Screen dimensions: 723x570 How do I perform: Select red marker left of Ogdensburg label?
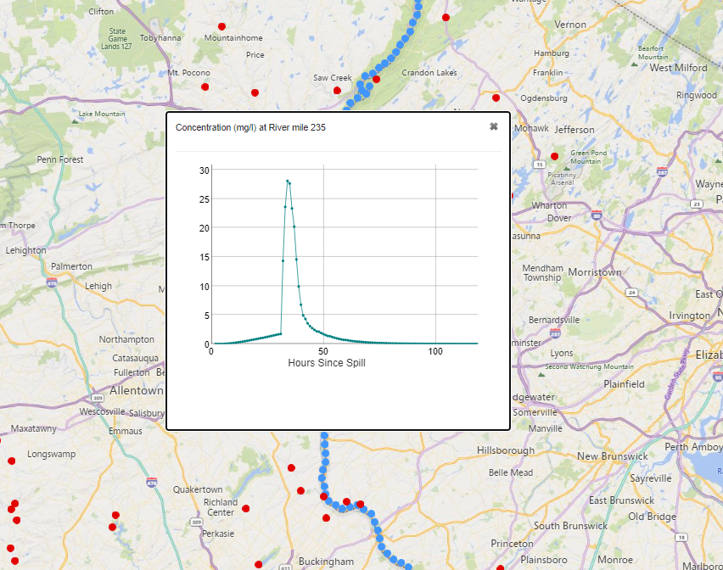coord(496,98)
